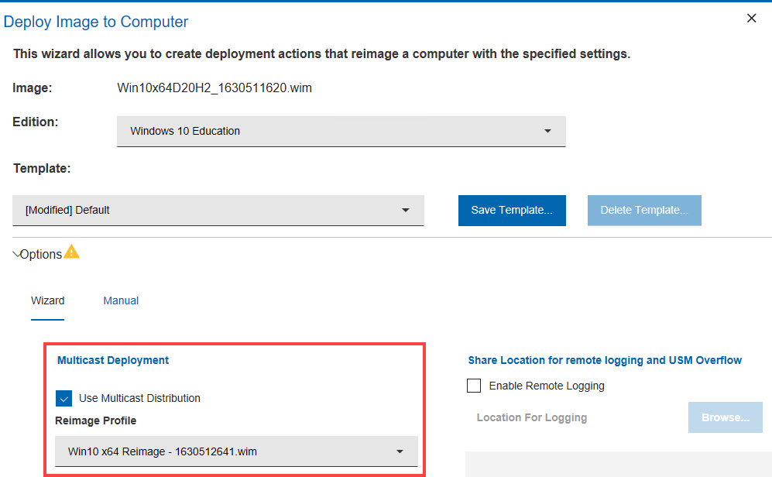Enable Remote Logging checkbox
This screenshot has height=477, width=772.
[x=474, y=386]
